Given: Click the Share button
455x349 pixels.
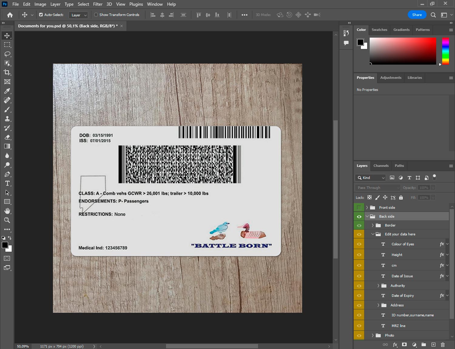Looking at the screenshot, I should [417, 15].
